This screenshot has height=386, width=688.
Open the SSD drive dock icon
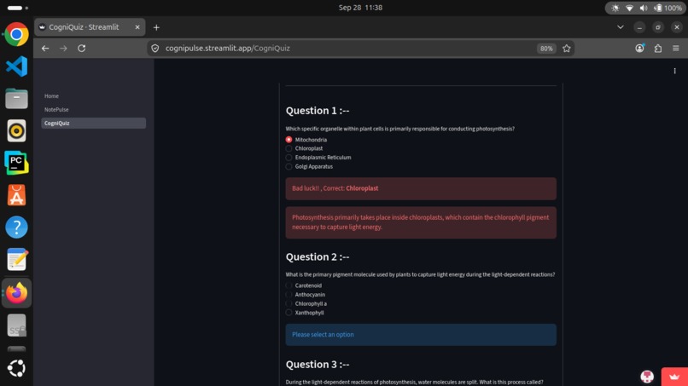tap(16, 326)
